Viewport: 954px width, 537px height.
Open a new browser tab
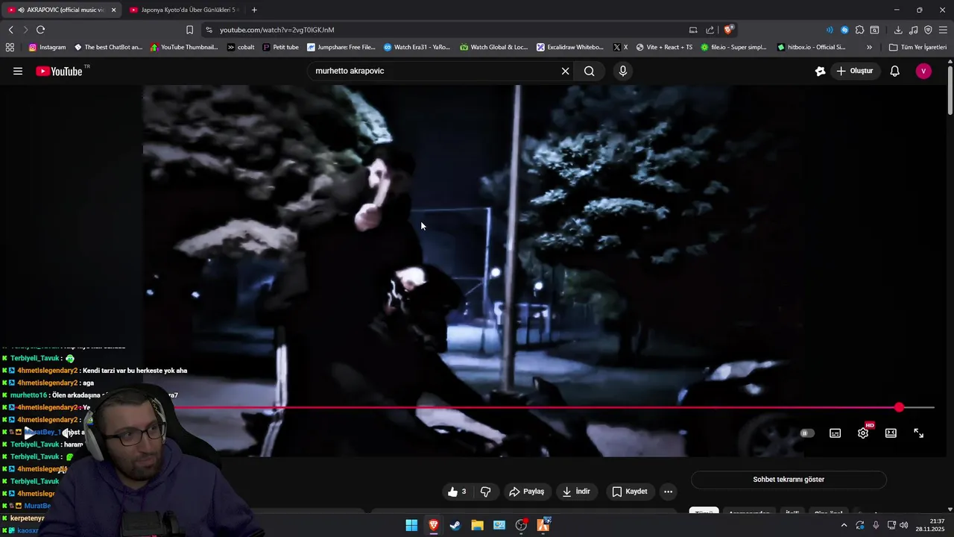point(254,10)
